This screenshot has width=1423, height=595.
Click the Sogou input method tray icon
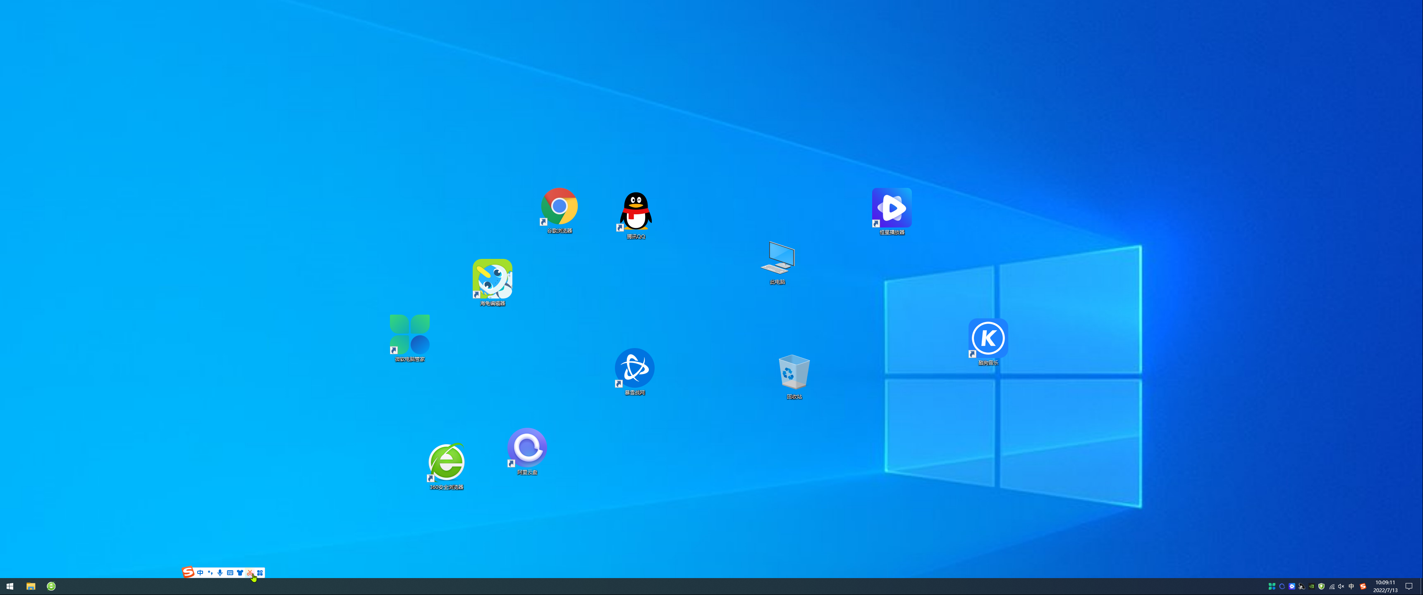[x=1363, y=586]
